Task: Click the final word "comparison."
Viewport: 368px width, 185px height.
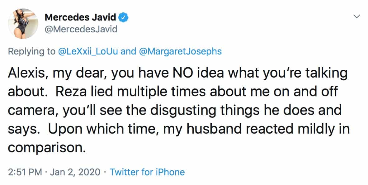Action: (x=46, y=147)
